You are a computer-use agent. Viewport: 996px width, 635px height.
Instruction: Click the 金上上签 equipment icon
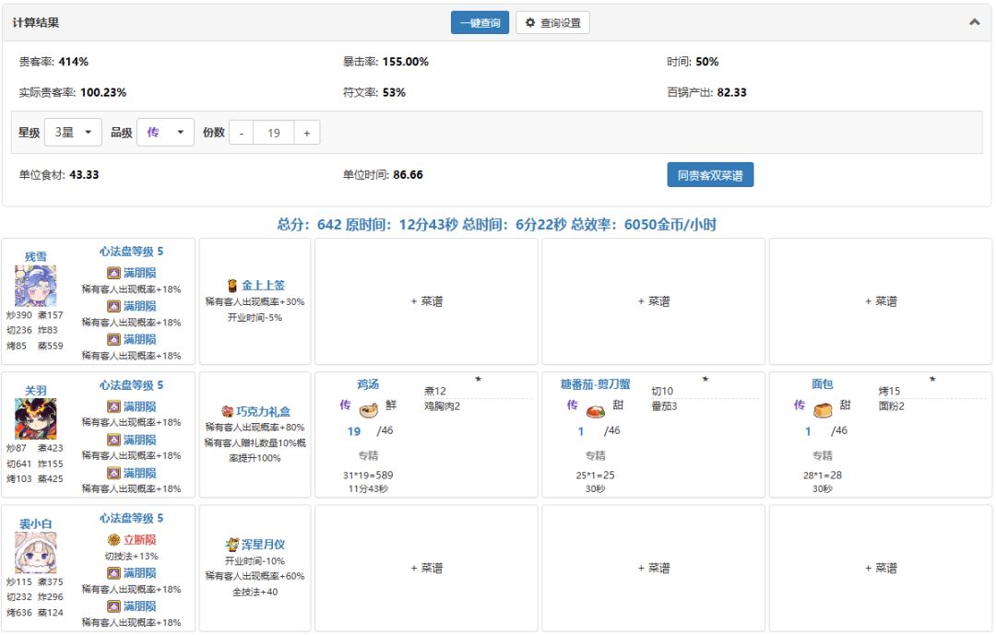click(x=232, y=286)
